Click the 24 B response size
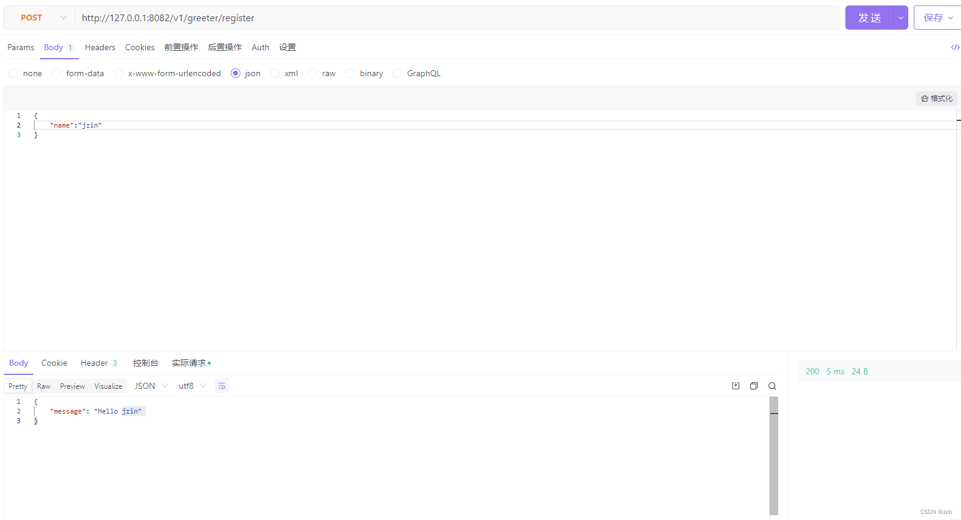Image resolution: width=961 pixels, height=520 pixels. point(860,371)
